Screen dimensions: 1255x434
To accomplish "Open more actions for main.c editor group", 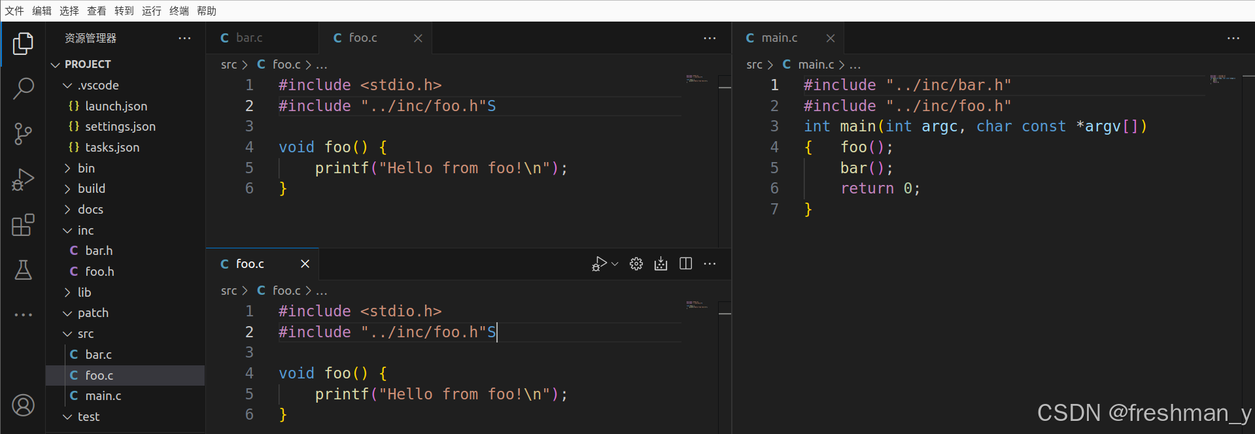I will coord(1233,38).
